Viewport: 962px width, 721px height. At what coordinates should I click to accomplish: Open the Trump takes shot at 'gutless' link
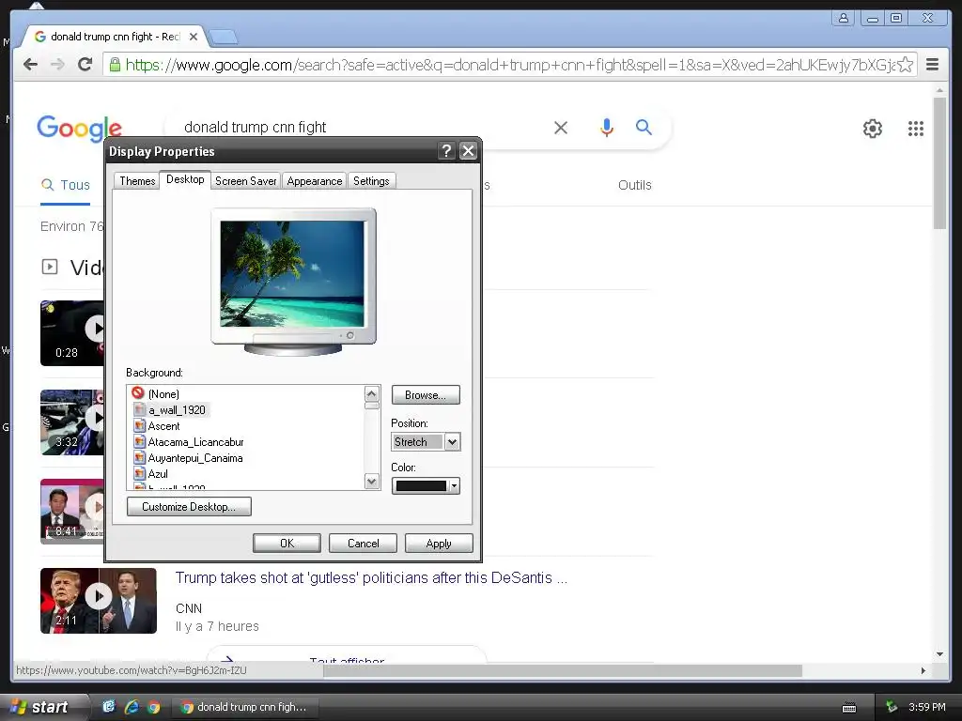tap(371, 577)
